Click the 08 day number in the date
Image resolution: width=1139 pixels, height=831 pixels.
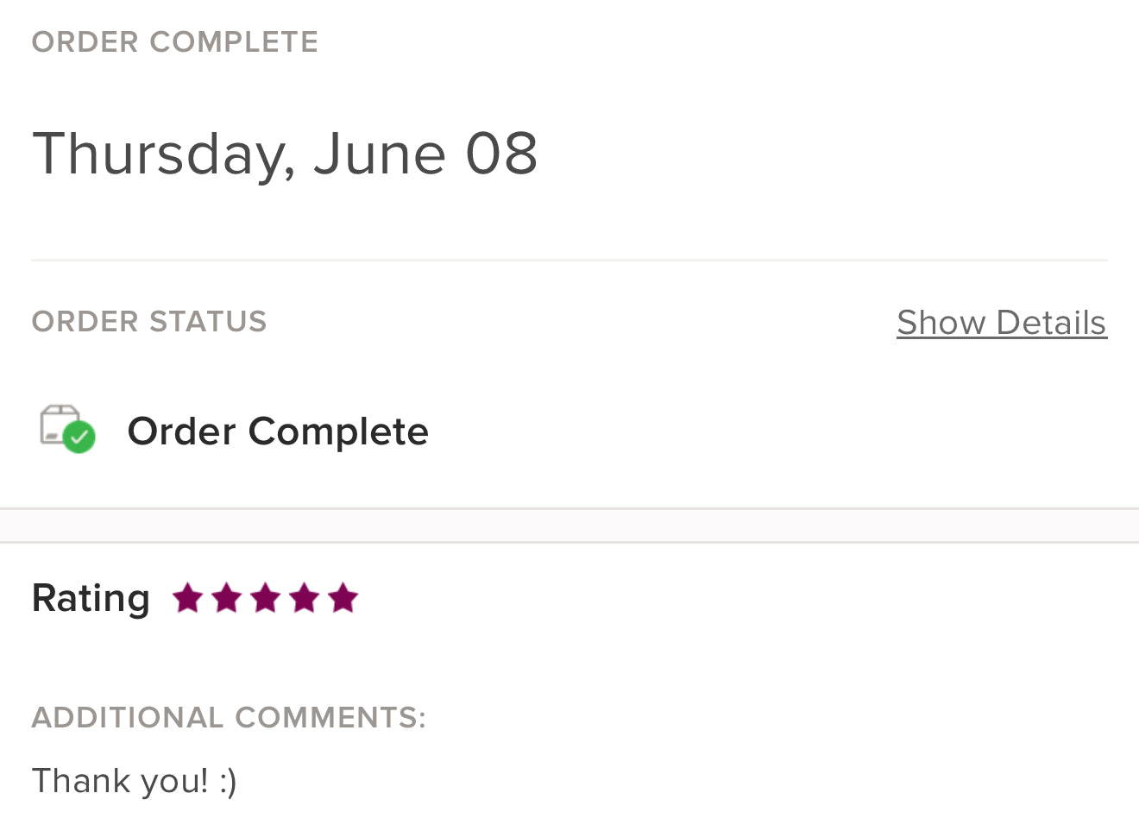501,154
